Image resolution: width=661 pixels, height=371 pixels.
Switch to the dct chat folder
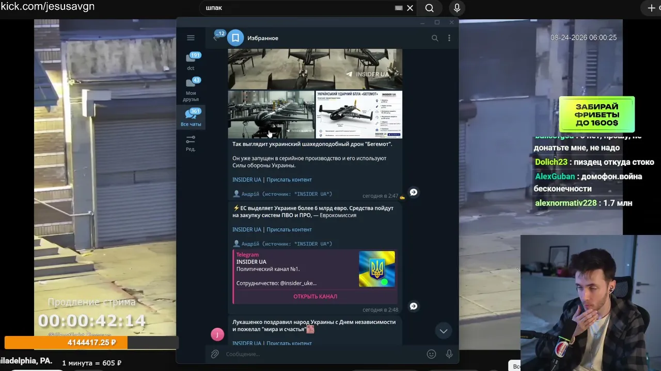191,61
